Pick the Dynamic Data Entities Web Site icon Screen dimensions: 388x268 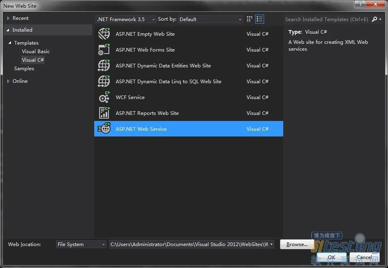point(104,65)
